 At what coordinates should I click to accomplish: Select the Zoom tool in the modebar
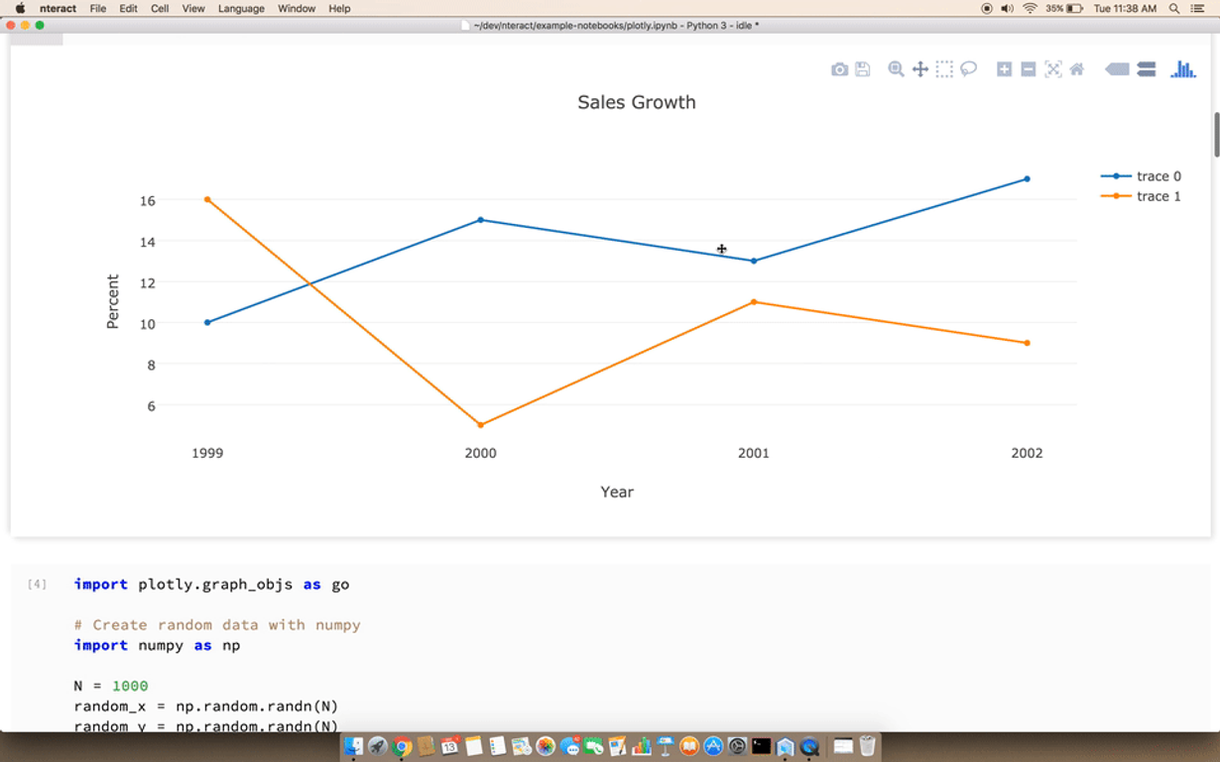pos(895,68)
